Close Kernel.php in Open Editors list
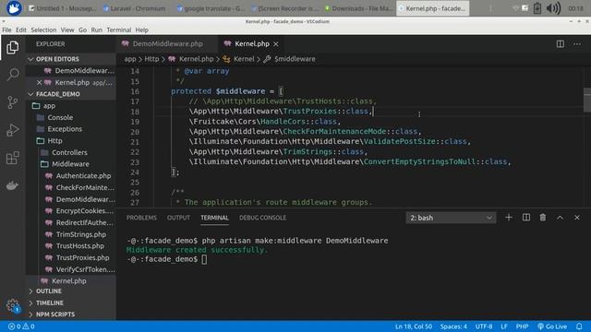Screen dimensions: 591x332 click(39, 82)
